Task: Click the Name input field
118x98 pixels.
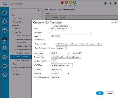Action: [61, 29]
